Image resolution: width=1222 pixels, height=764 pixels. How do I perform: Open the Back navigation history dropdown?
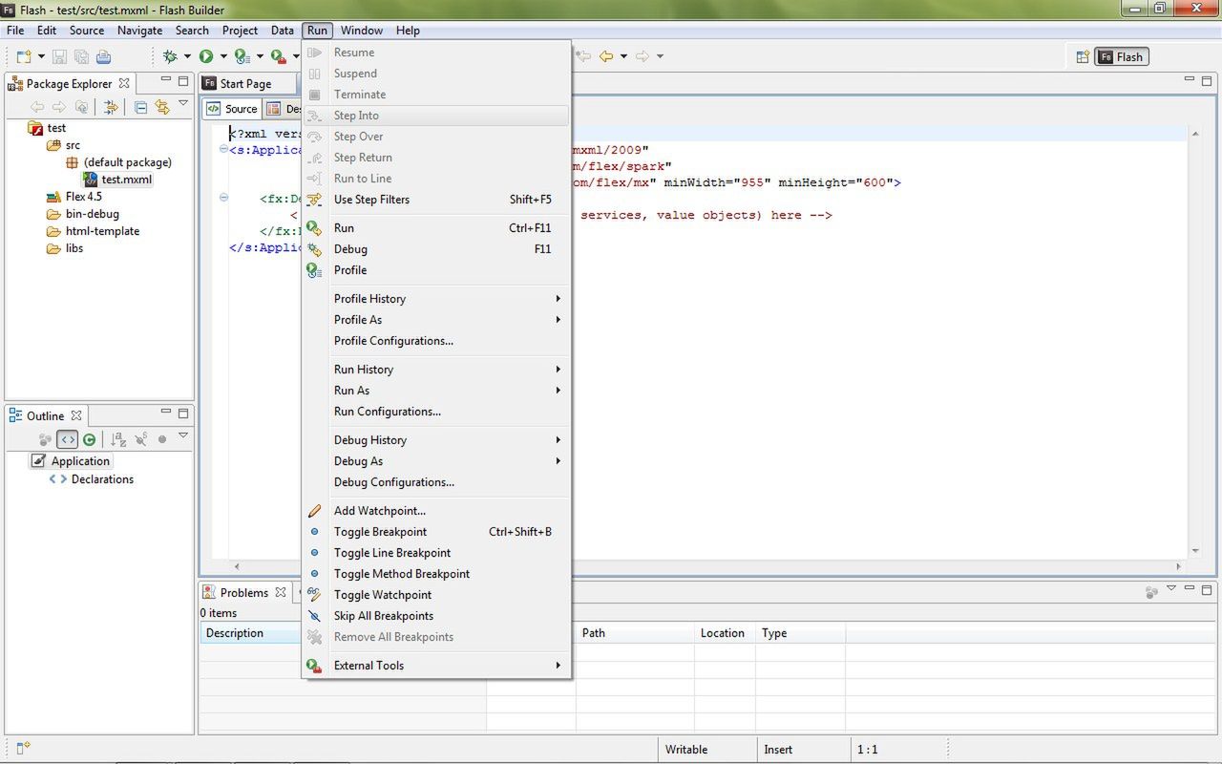click(x=623, y=56)
